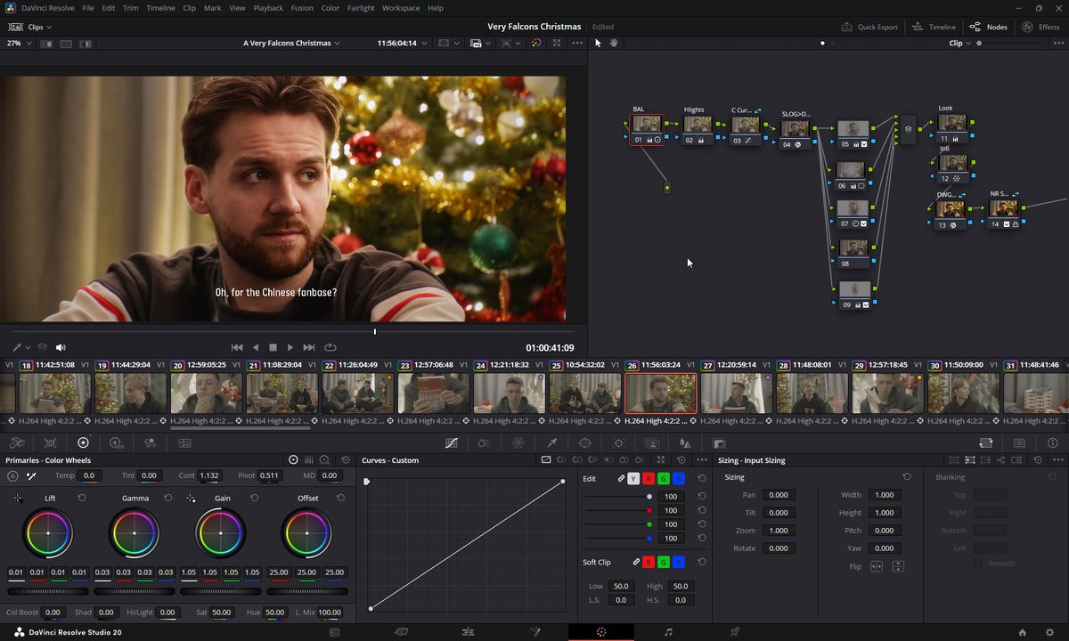Open the Color Match palette icon
The width and height of the screenshot is (1069, 641).
pos(50,442)
